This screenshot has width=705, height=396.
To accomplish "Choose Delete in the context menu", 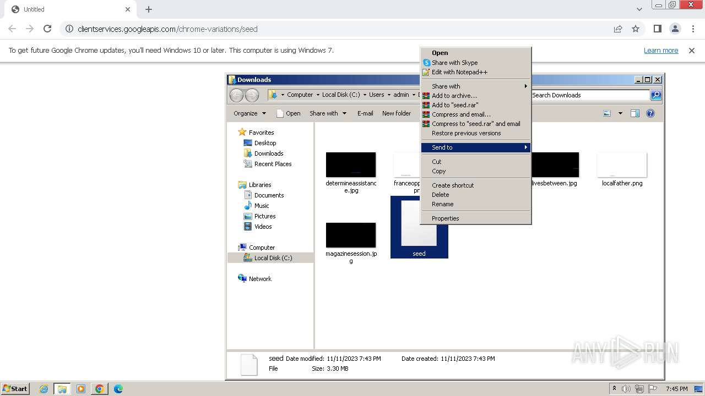I will (476, 195).
